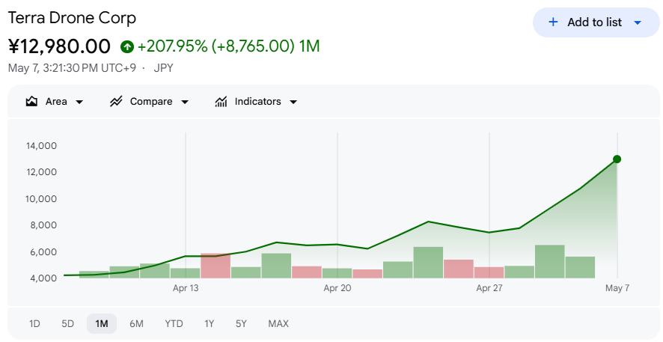The width and height of the screenshot is (663, 342).
Task: Switch to the 5D range tab
Action: pyautogui.click(x=67, y=324)
